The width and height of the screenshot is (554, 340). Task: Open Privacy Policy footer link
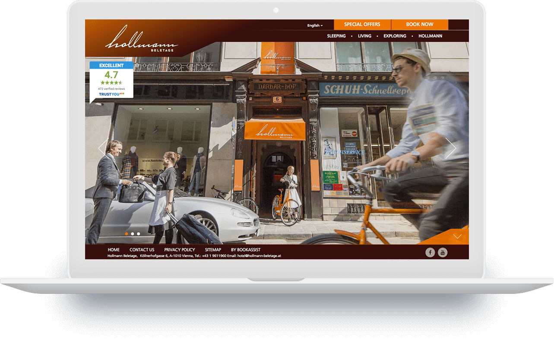coord(180,250)
